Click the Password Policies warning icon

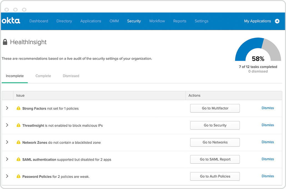pyautogui.click(x=19, y=176)
